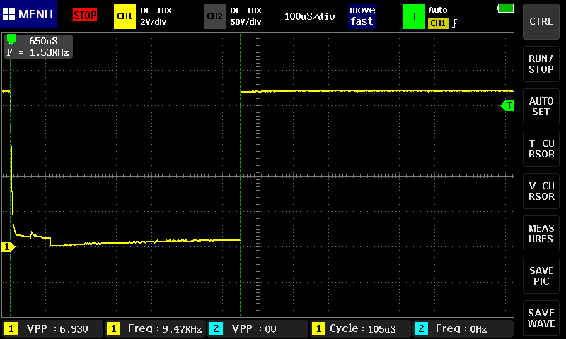566x339 pixels.
Task: Click the cyan 2 badge beside Freq 0Hz
Action: (421, 329)
